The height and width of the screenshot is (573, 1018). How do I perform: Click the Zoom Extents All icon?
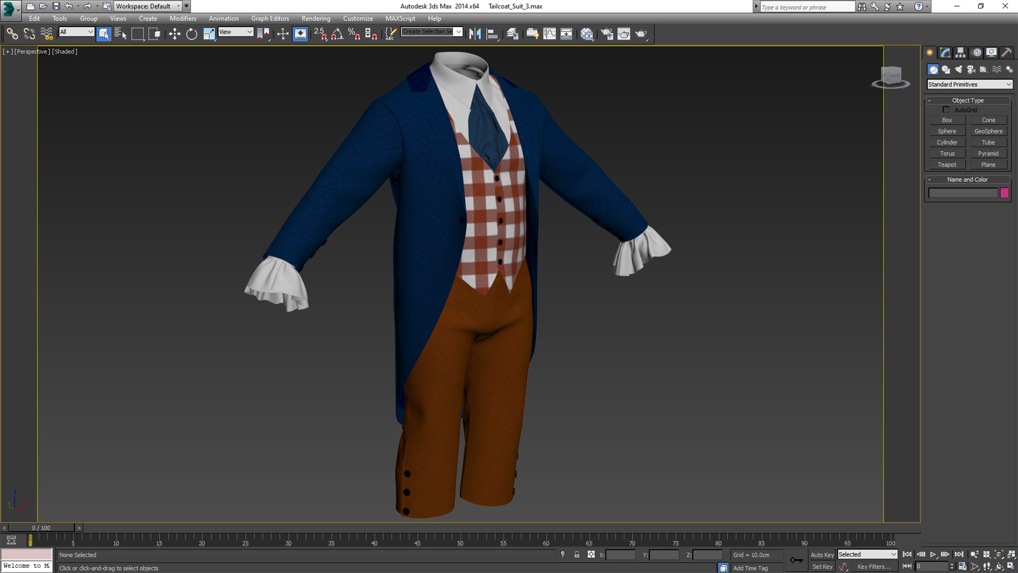pos(1011,554)
